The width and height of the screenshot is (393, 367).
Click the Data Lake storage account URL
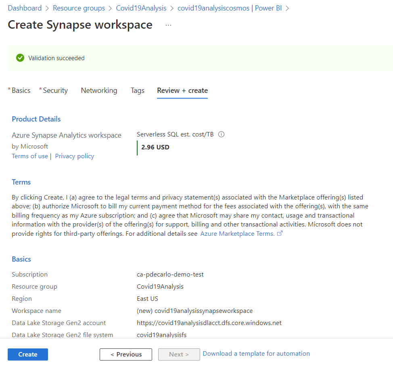click(x=209, y=323)
